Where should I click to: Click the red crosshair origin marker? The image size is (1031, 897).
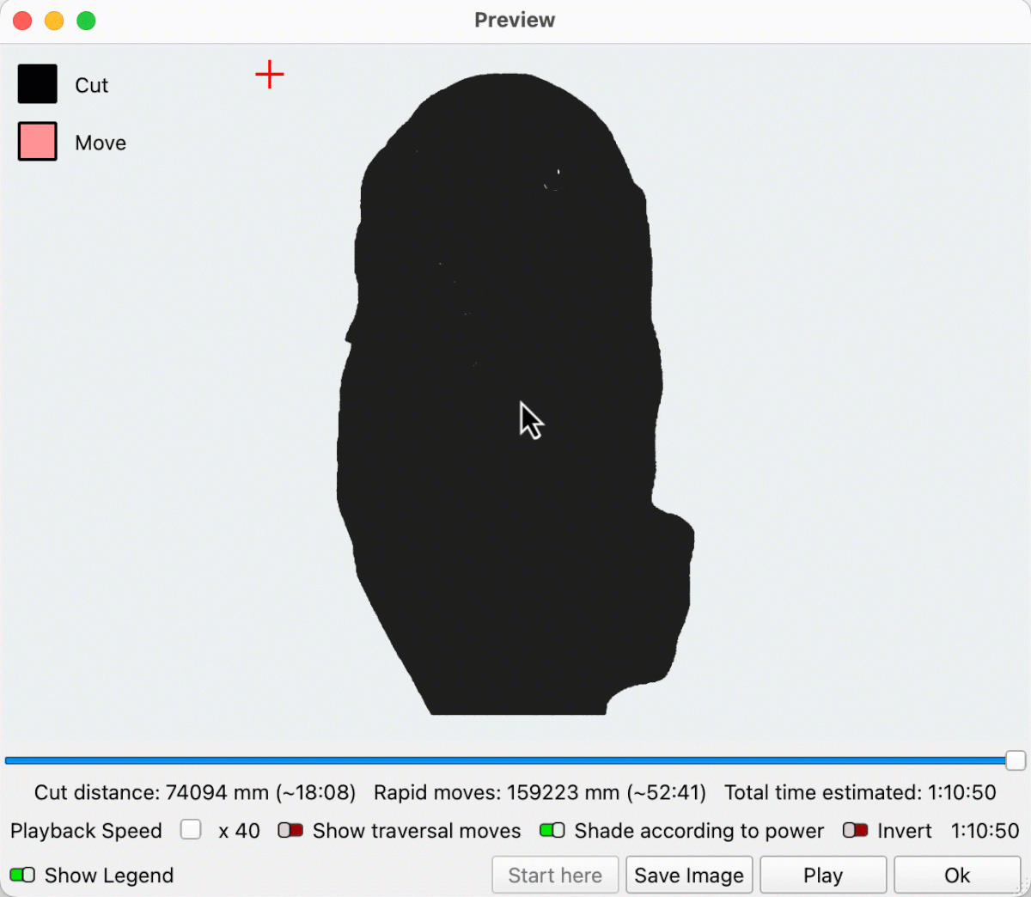270,75
